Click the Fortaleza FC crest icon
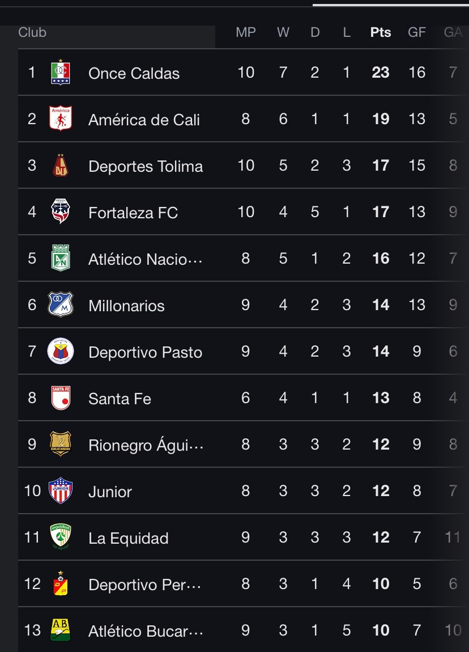Image resolution: width=469 pixels, height=652 pixels. (60, 212)
